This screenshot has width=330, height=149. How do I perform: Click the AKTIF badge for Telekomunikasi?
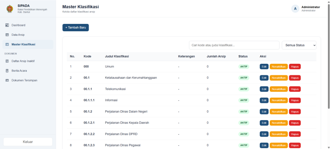(244, 89)
